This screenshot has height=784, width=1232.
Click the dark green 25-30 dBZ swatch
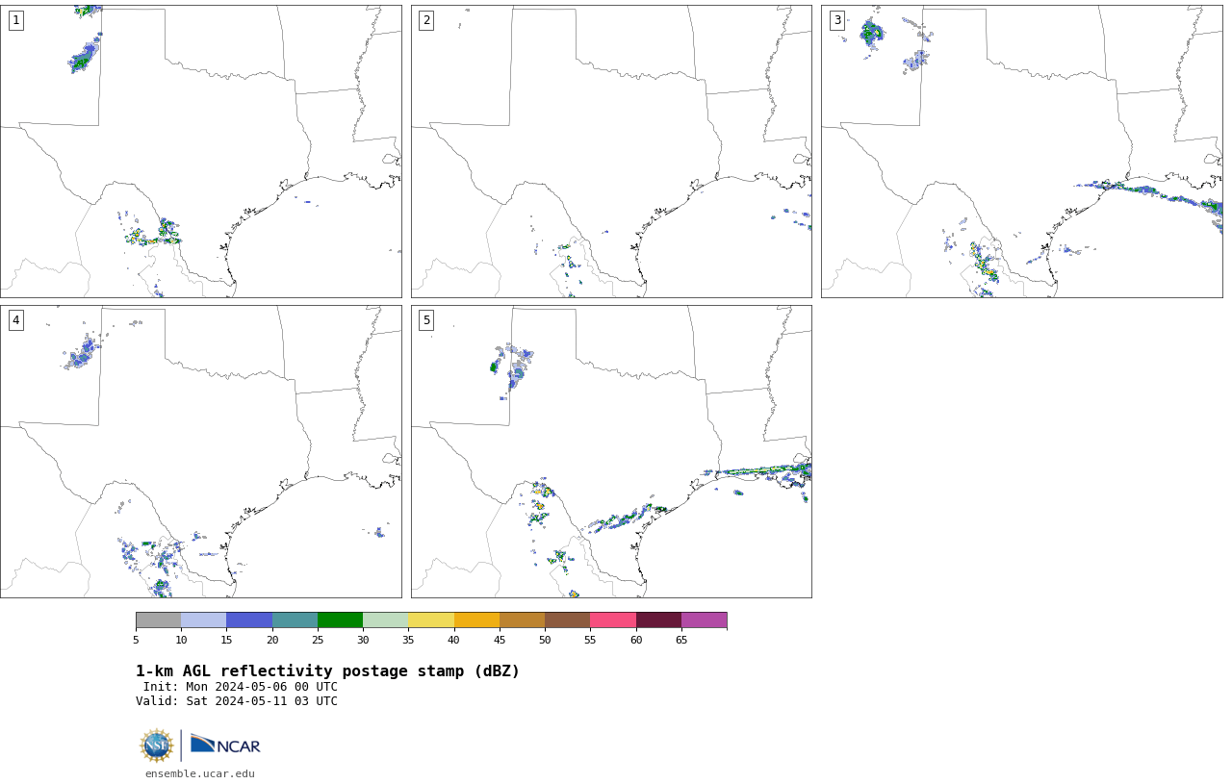[340, 620]
